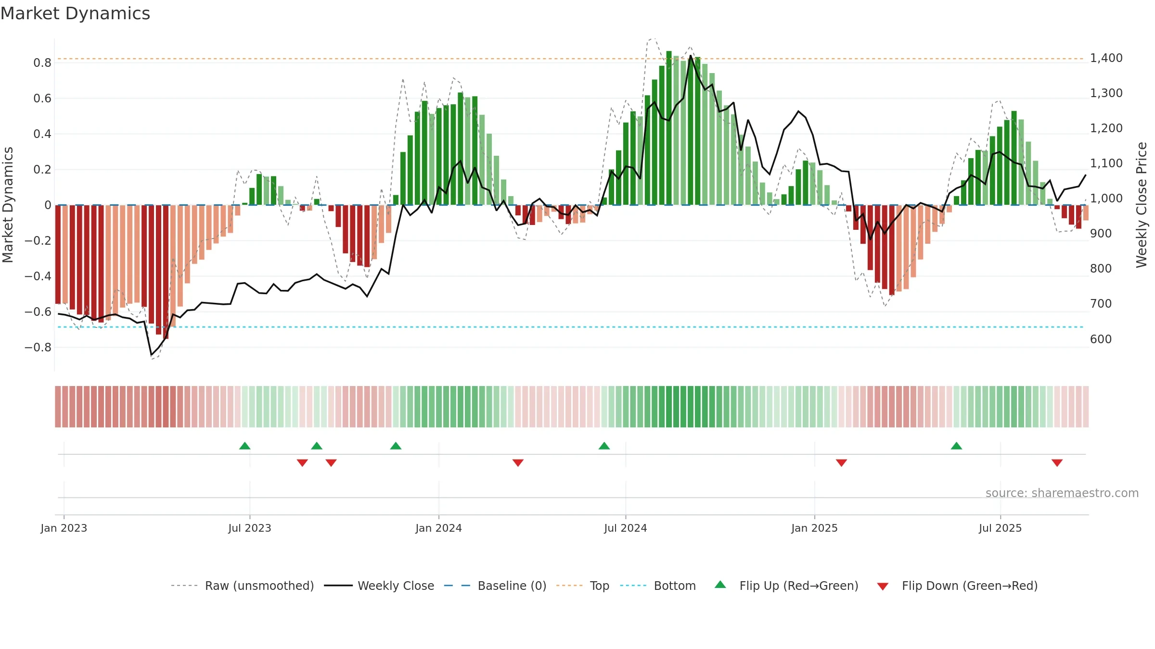This screenshot has height=649, width=1155.
Task: Toggle the Flip Down (Green→Red) legend entry
Action: tap(957, 586)
